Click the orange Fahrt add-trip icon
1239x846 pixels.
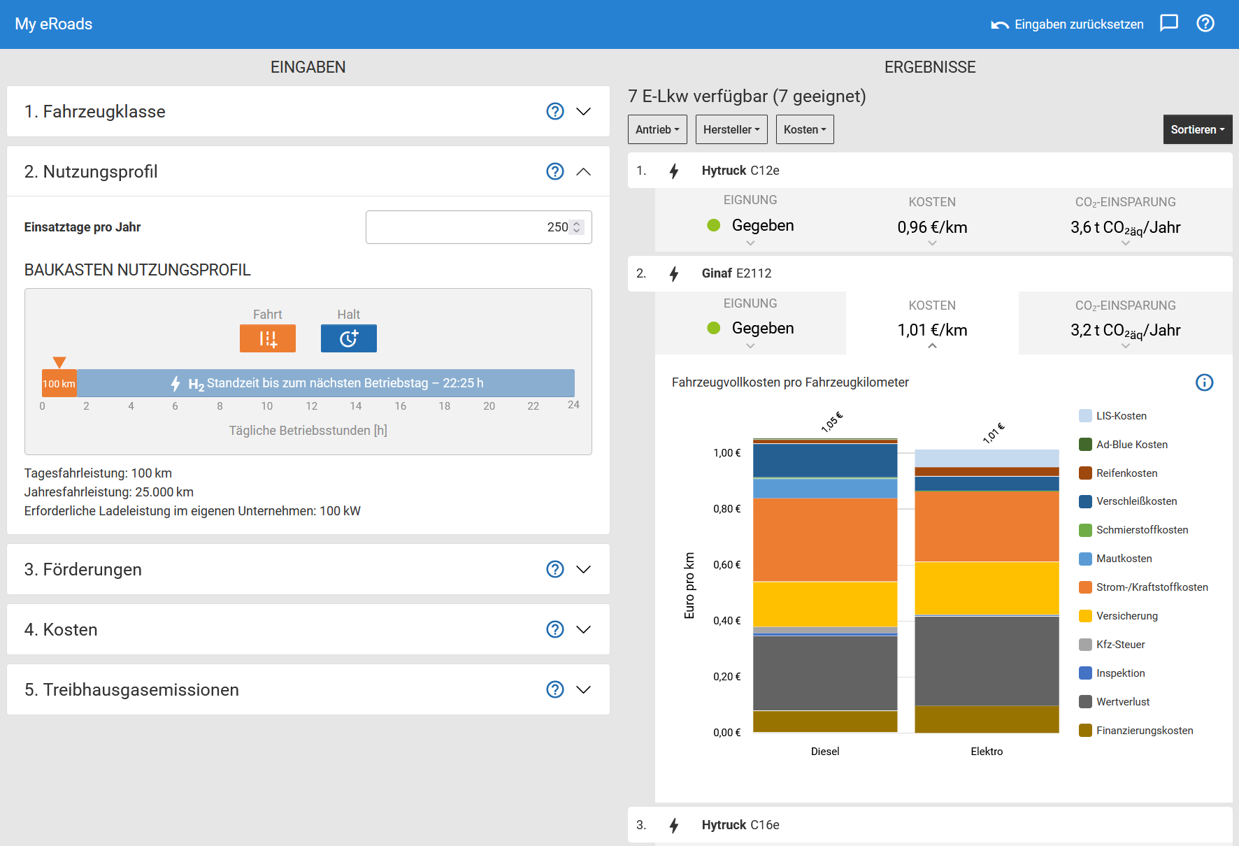(x=267, y=338)
